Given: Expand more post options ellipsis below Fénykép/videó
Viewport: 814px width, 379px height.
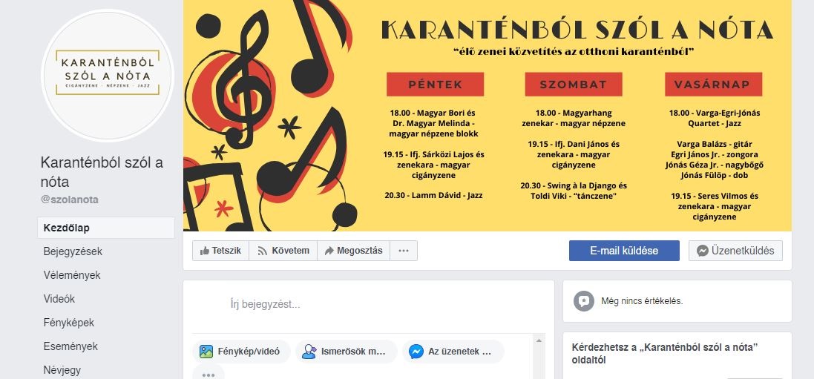Looking at the screenshot, I should point(209,374).
